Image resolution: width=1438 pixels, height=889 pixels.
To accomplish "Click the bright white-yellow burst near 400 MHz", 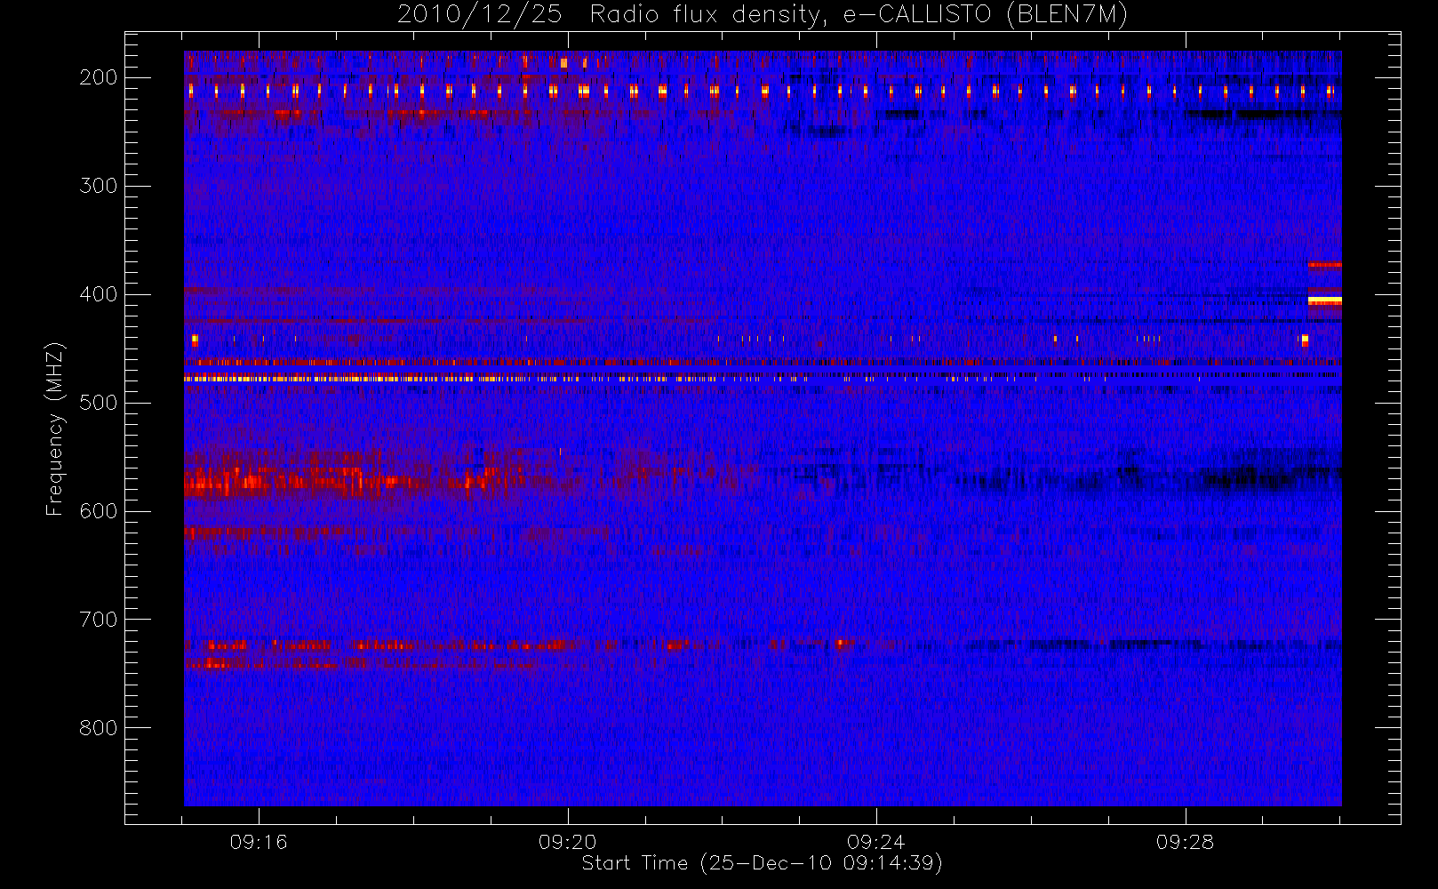I will (x=1324, y=300).
